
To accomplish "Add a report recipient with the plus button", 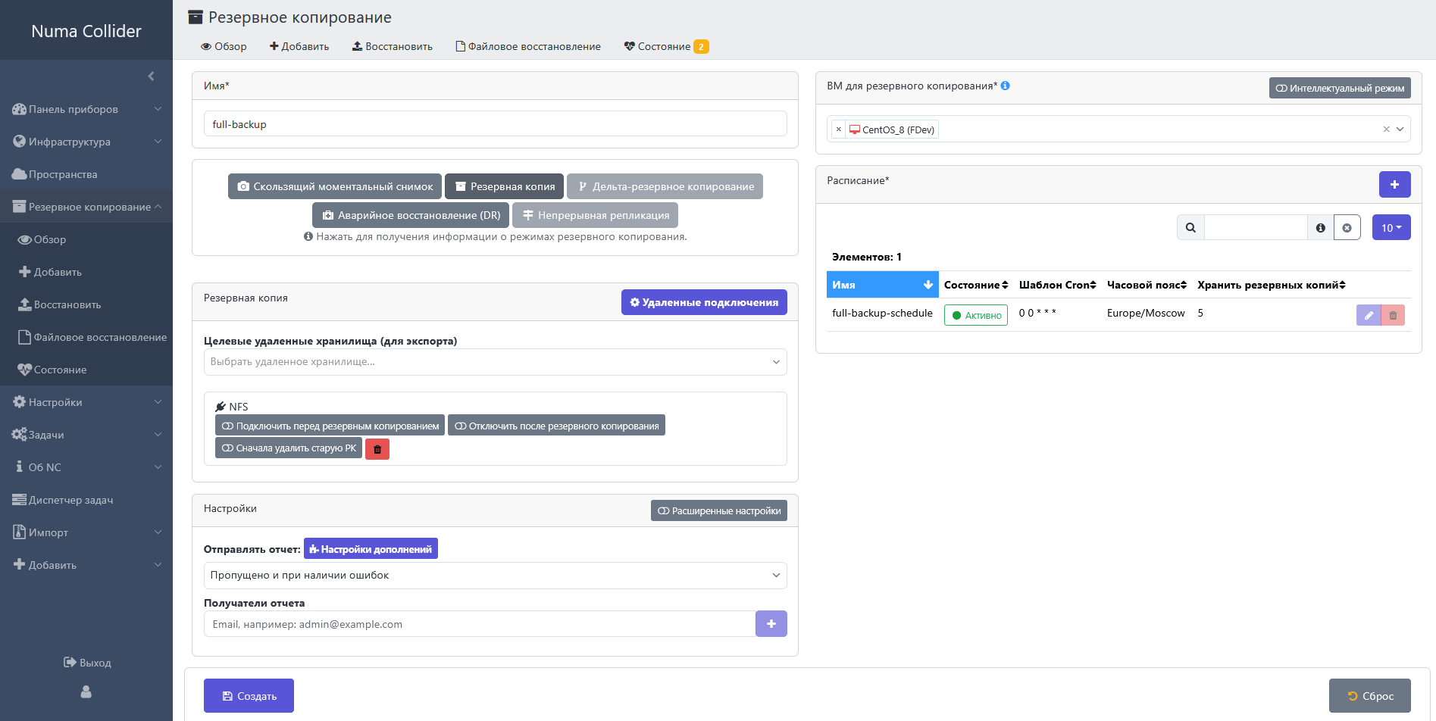I will (771, 623).
